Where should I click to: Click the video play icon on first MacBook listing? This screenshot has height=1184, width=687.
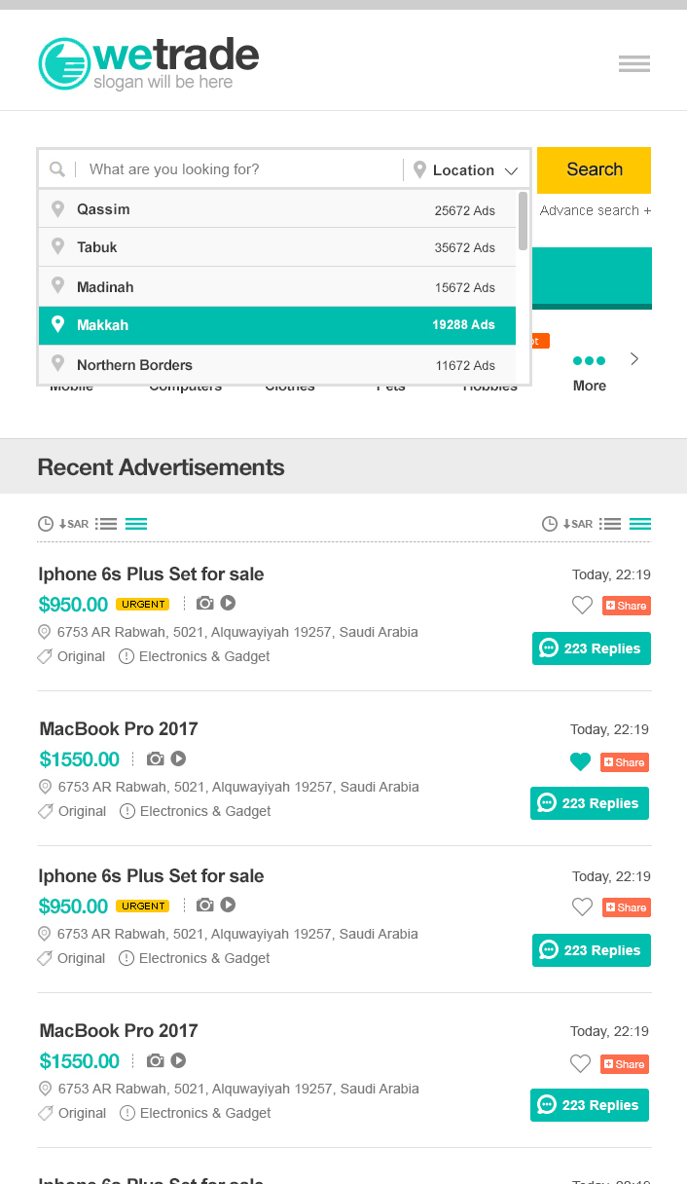pos(179,758)
